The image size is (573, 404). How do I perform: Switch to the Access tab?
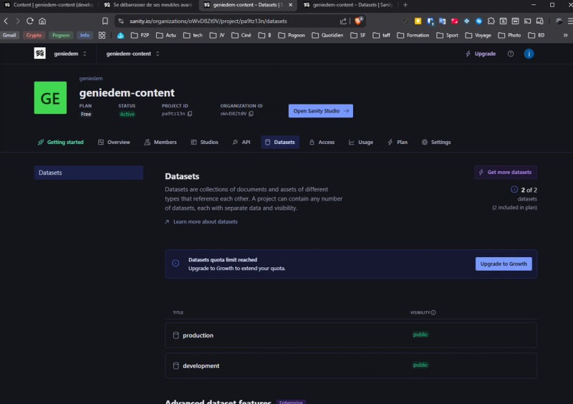322,143
